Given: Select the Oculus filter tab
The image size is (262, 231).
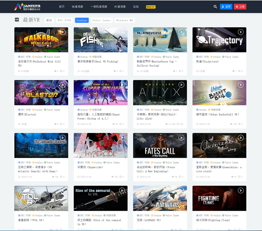Looking at the screenshot, I should click(82, 20).
